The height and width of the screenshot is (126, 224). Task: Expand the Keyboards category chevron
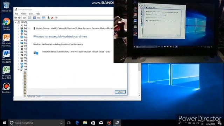pos(19,58)
